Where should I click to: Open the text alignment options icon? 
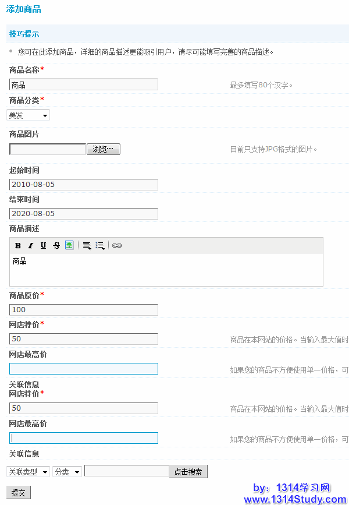[87, 245]
